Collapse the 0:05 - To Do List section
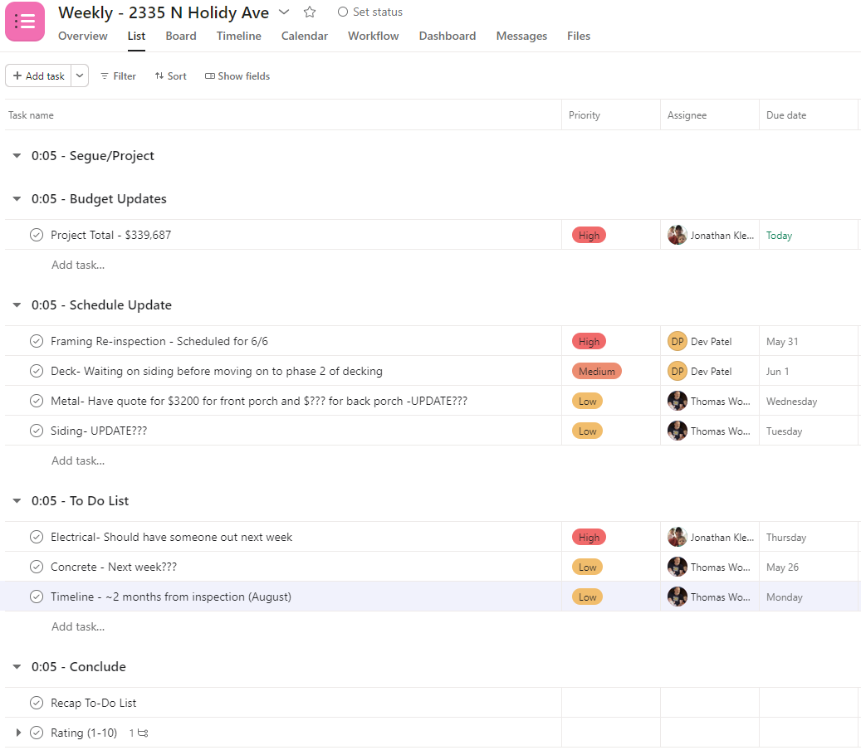The image size is (861, 755). coord(17,501)
